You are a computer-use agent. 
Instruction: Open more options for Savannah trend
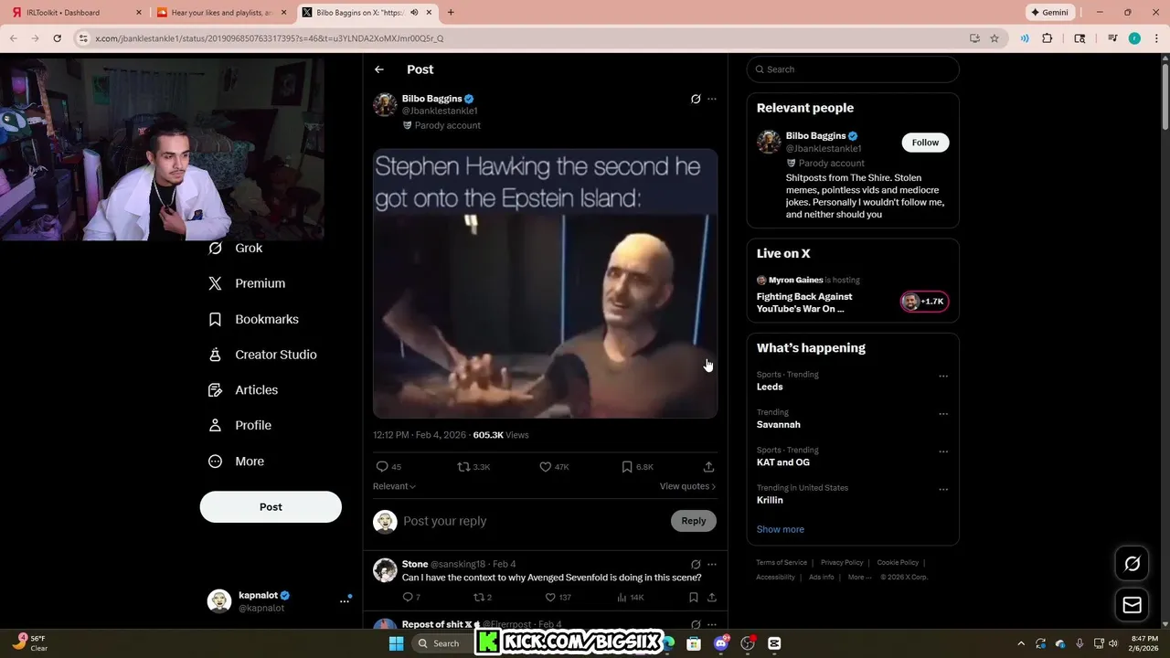pyautogui.click(x=943, y=414)
